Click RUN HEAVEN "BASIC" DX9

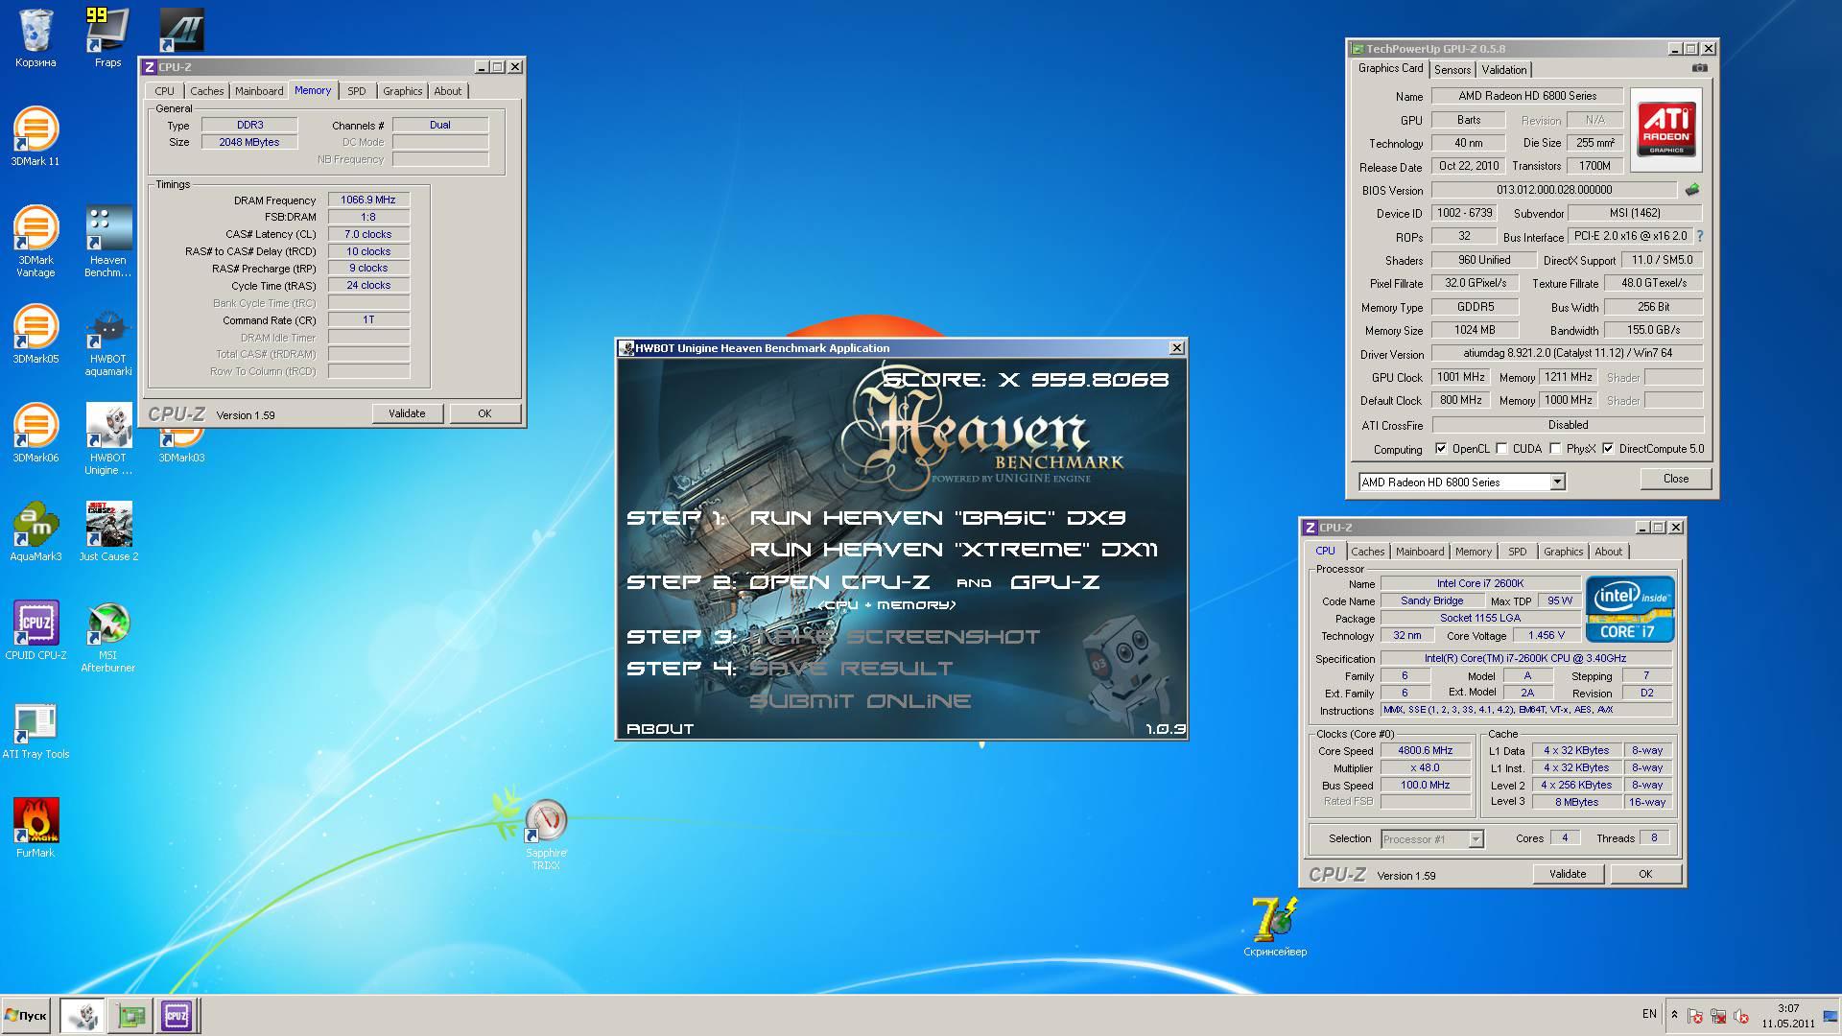(937, 518)
